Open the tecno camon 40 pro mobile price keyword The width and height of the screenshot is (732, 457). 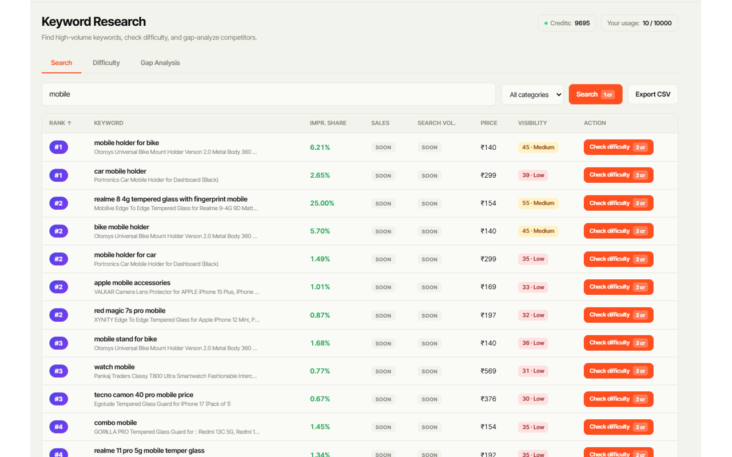point(144,395)
